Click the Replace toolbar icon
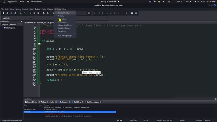This screenshot has height=122, width=217. [48, 13]
